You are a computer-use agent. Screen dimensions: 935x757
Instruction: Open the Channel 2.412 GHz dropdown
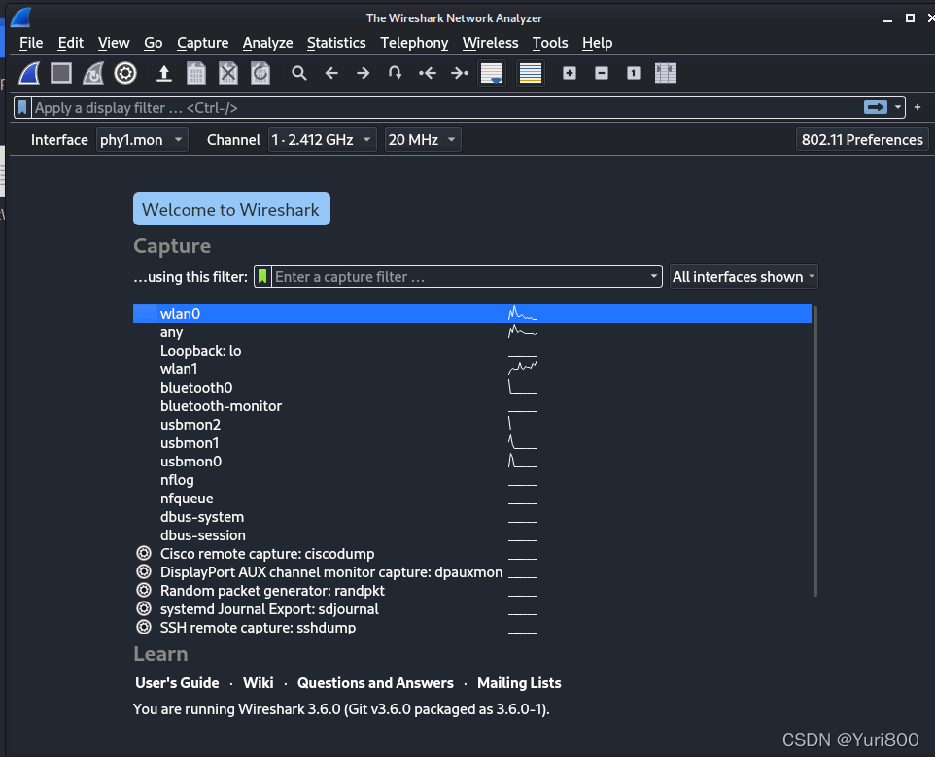point(322,140)
